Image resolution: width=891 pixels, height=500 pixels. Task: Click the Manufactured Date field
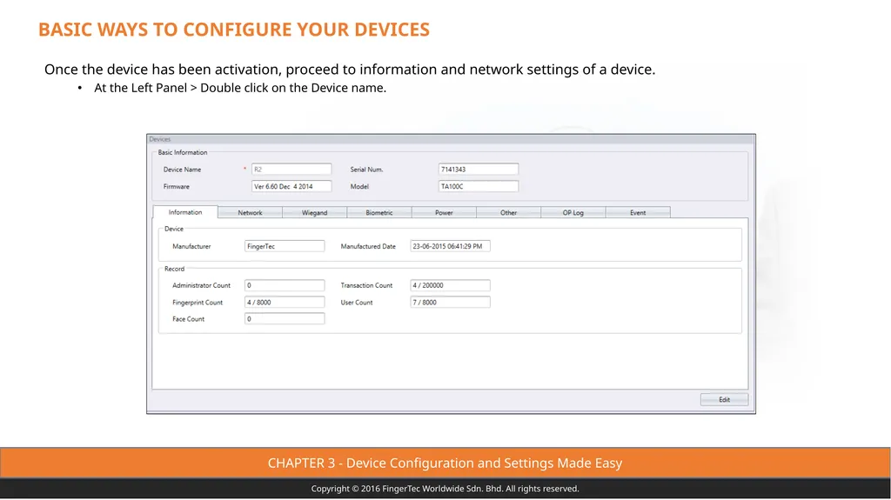[x=450, y=246]
